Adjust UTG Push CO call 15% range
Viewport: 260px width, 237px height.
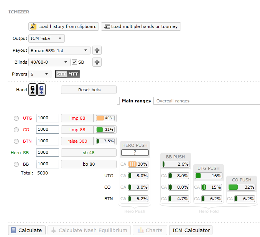pos(212,187)
